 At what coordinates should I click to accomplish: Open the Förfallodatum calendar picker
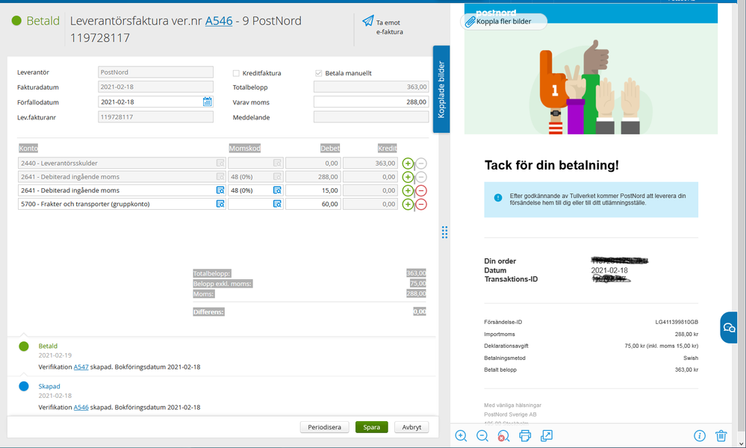coord(207,102)
